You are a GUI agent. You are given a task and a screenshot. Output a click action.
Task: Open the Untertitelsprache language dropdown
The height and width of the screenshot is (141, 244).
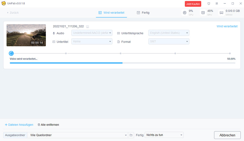[169, 33]
